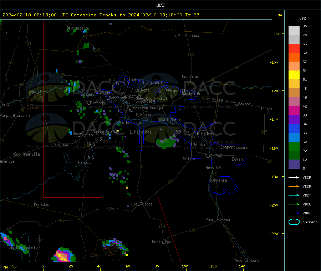The height and width of the screenshot is (271, 321).
Task: Pick the 57-60 dBZ orange swatch
Action: [294, 57]
